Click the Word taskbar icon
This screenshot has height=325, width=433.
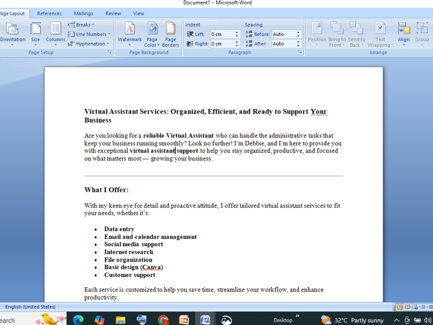point(205,320)
